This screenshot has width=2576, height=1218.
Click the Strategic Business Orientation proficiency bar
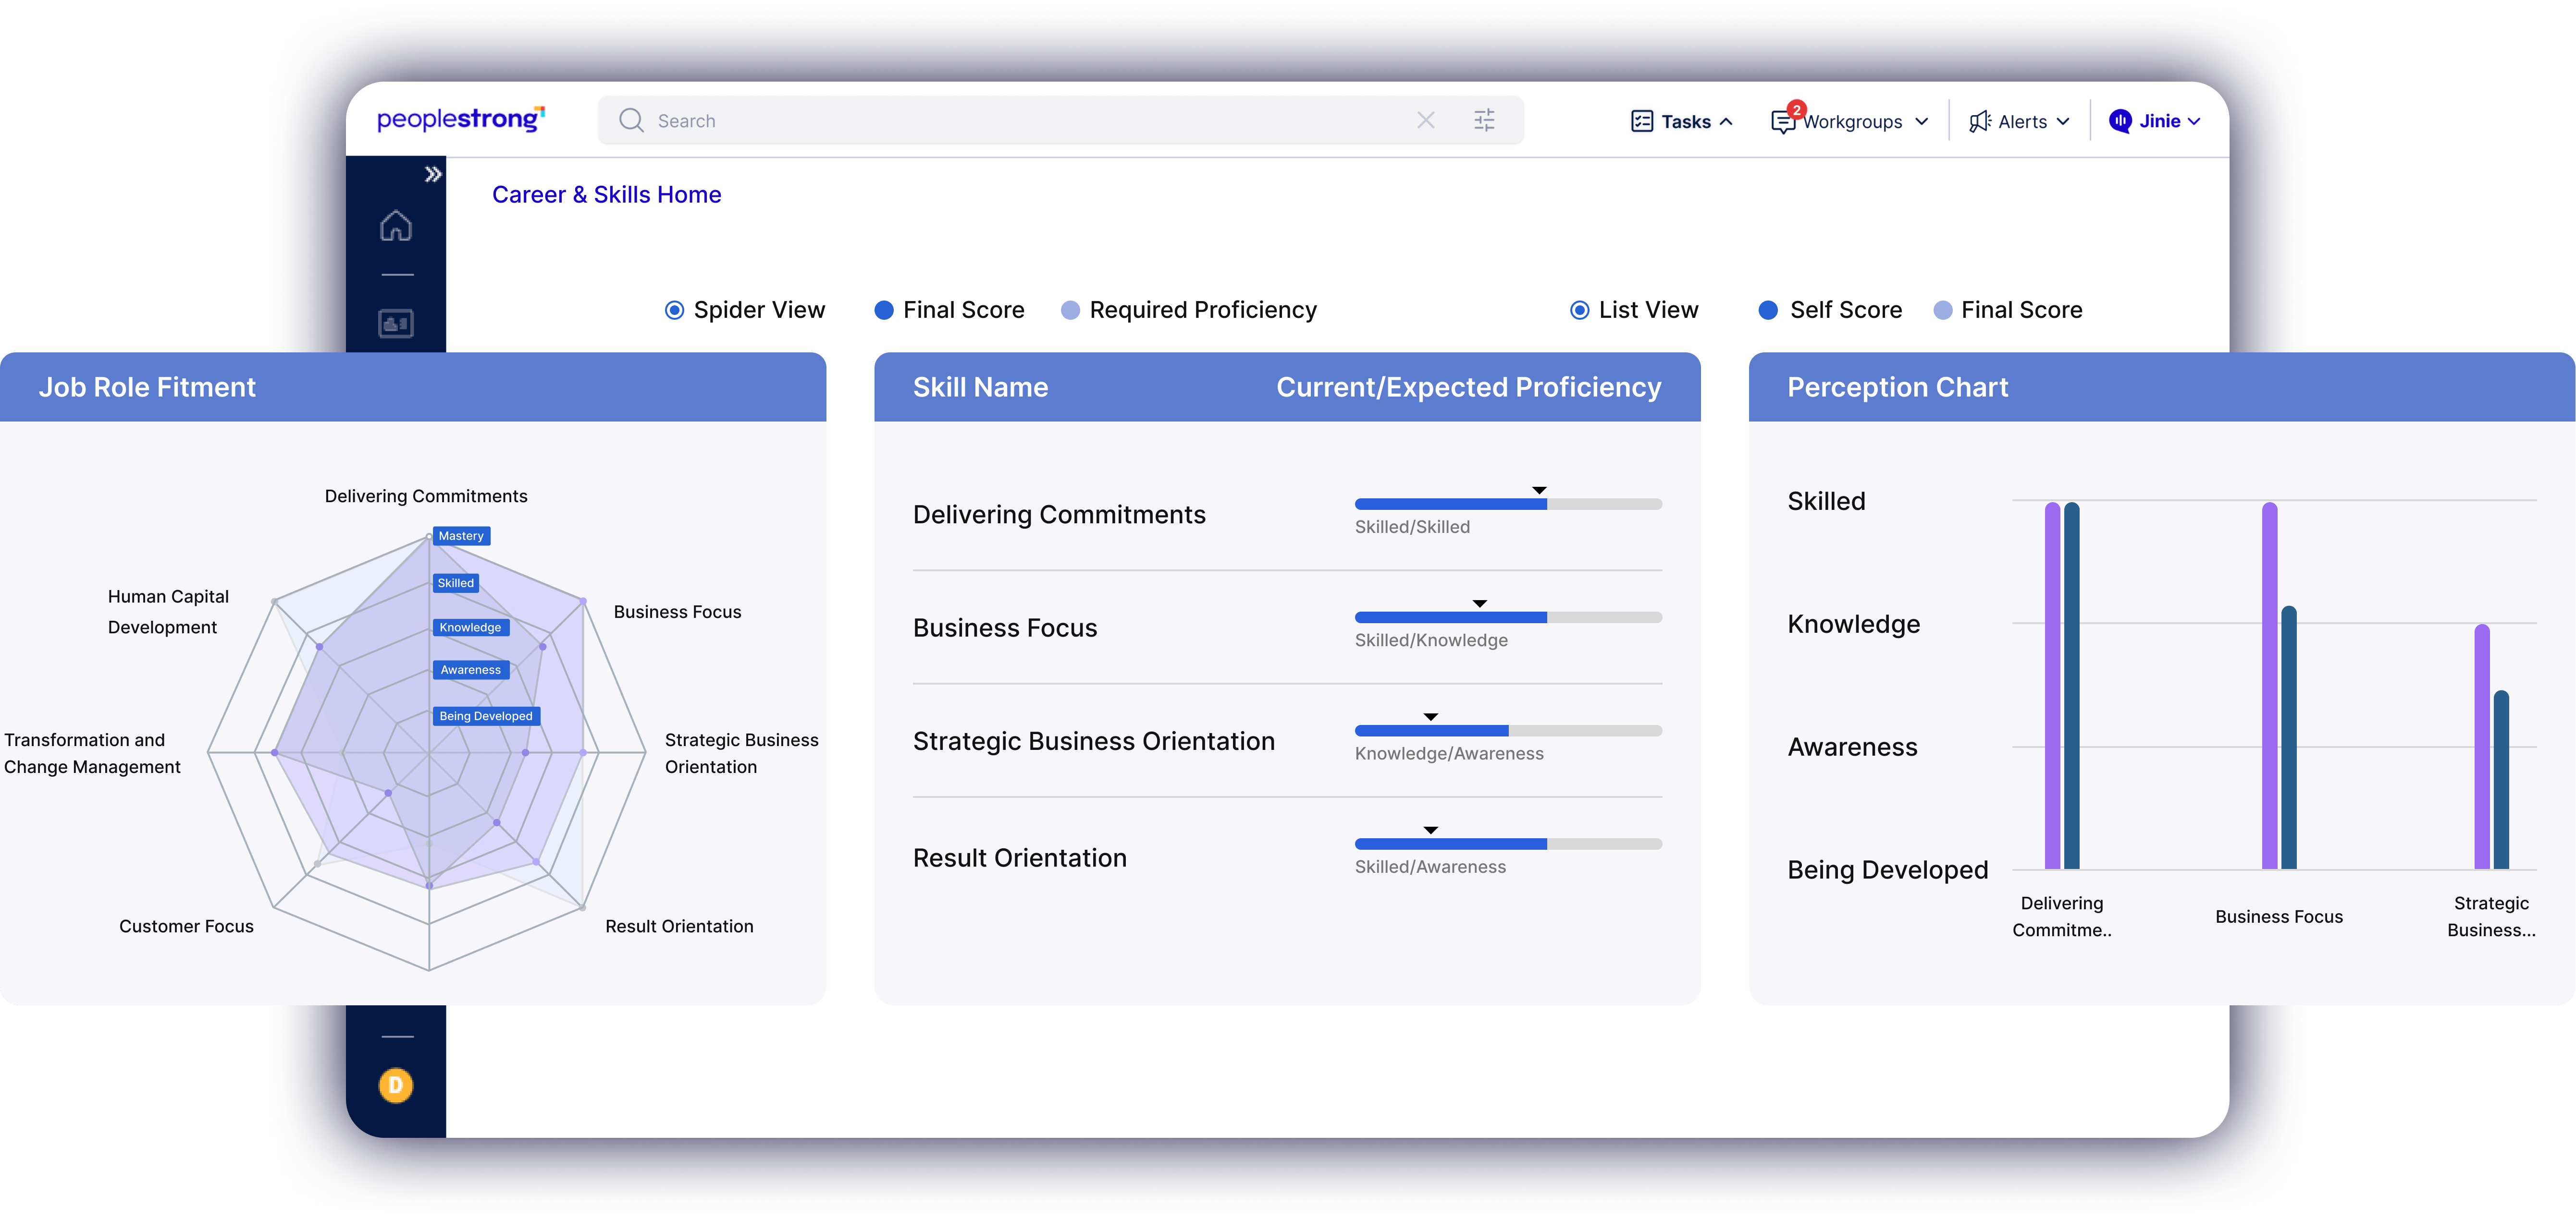pos(1508,730)
